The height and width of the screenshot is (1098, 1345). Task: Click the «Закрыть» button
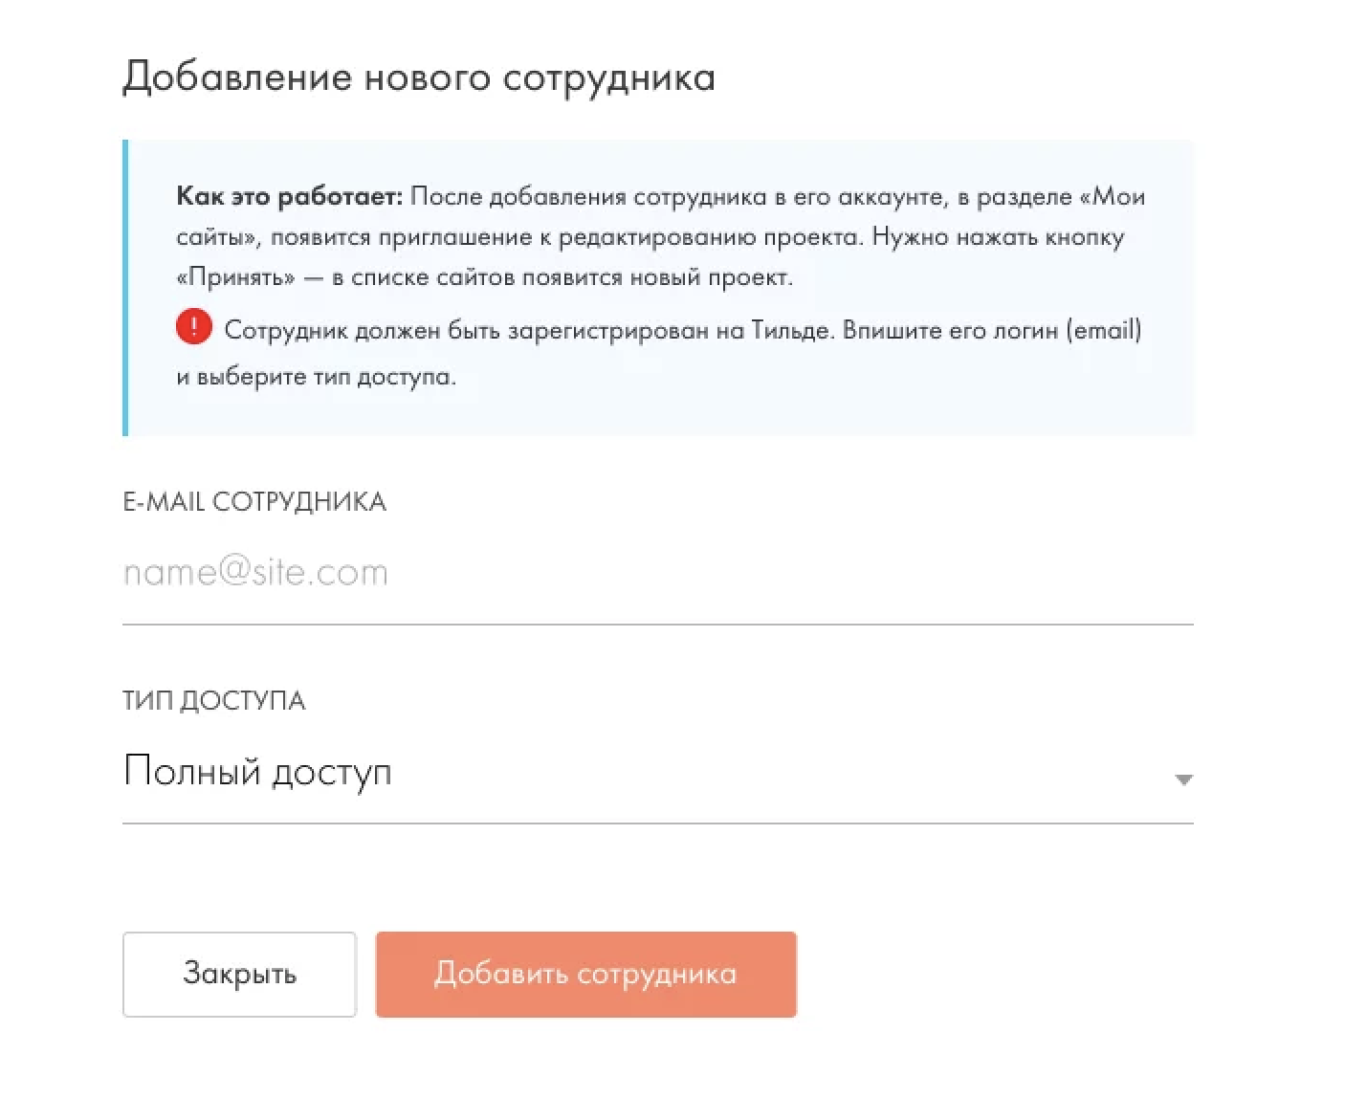click(x=239, y=974)
